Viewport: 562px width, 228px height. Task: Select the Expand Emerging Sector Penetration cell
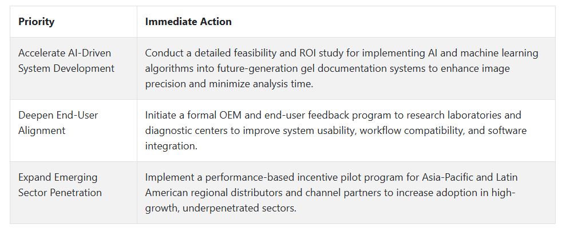(x=73, y=192)
